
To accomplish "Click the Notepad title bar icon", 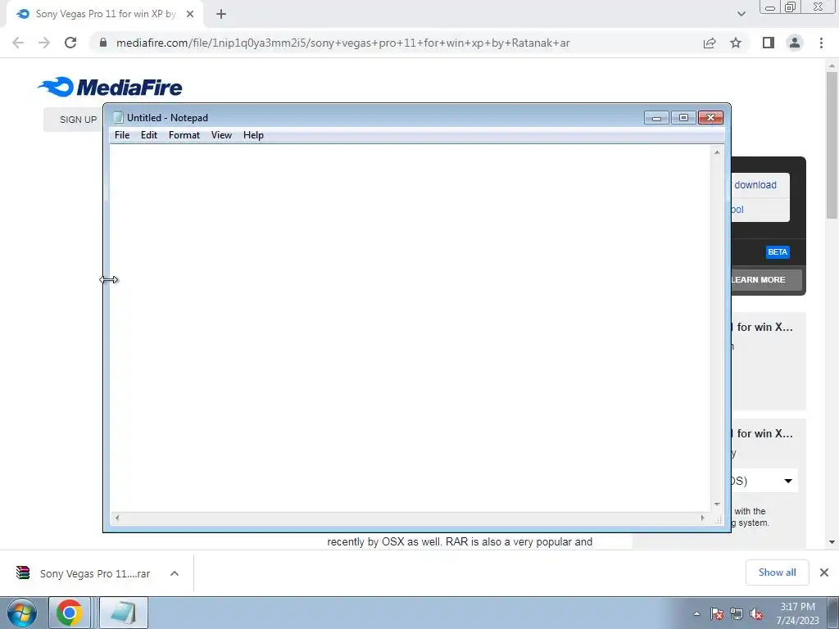I will (x=118, y=118).
